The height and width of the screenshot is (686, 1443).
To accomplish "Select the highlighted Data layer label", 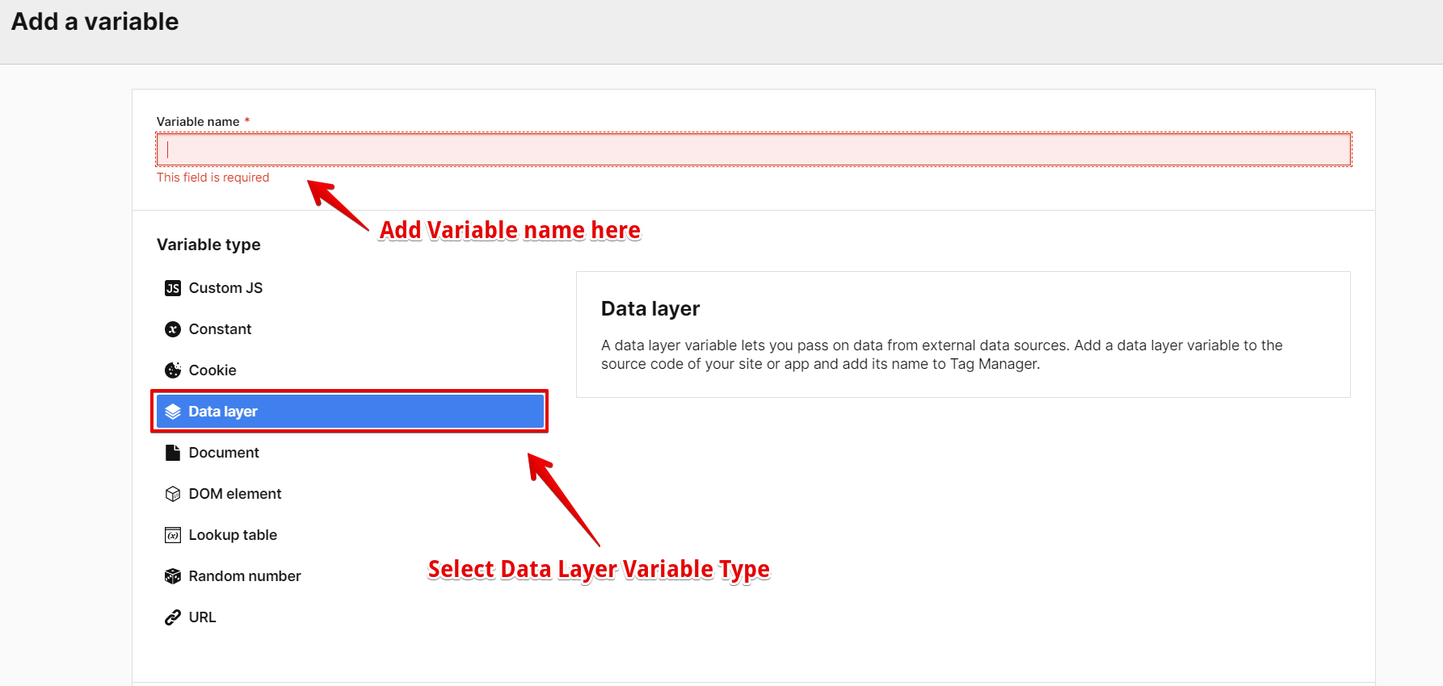I will tap(223, 412).
